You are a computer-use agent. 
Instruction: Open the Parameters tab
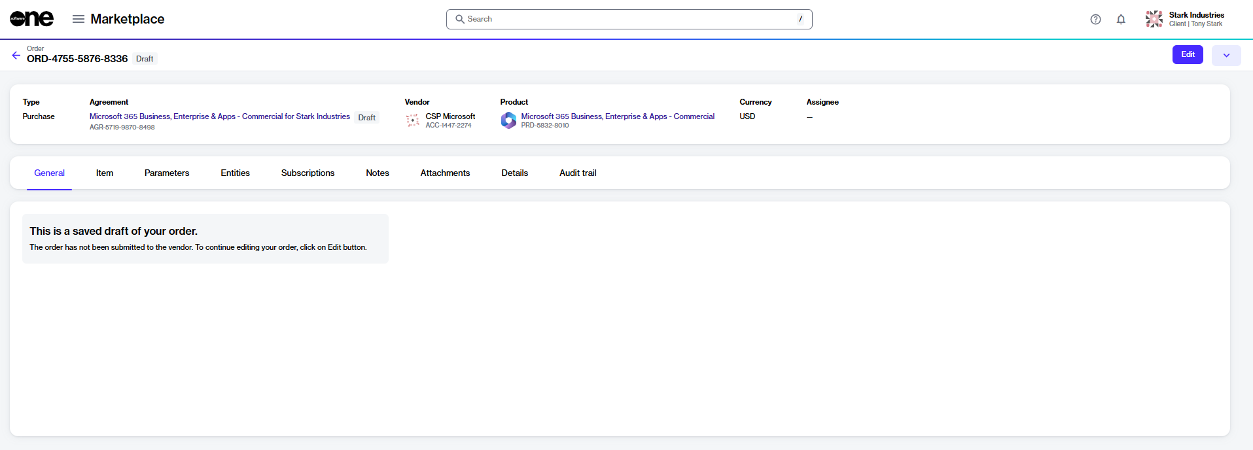coord(167,173)
